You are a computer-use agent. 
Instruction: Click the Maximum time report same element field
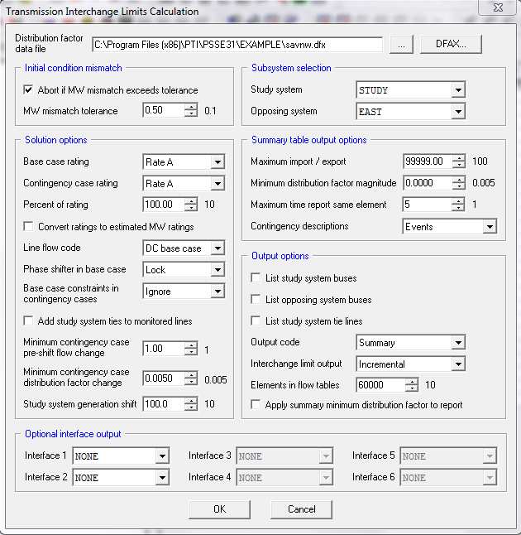(427, 205)
